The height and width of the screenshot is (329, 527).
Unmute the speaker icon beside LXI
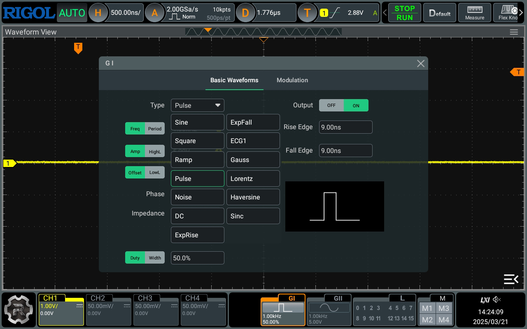point(497,299)
